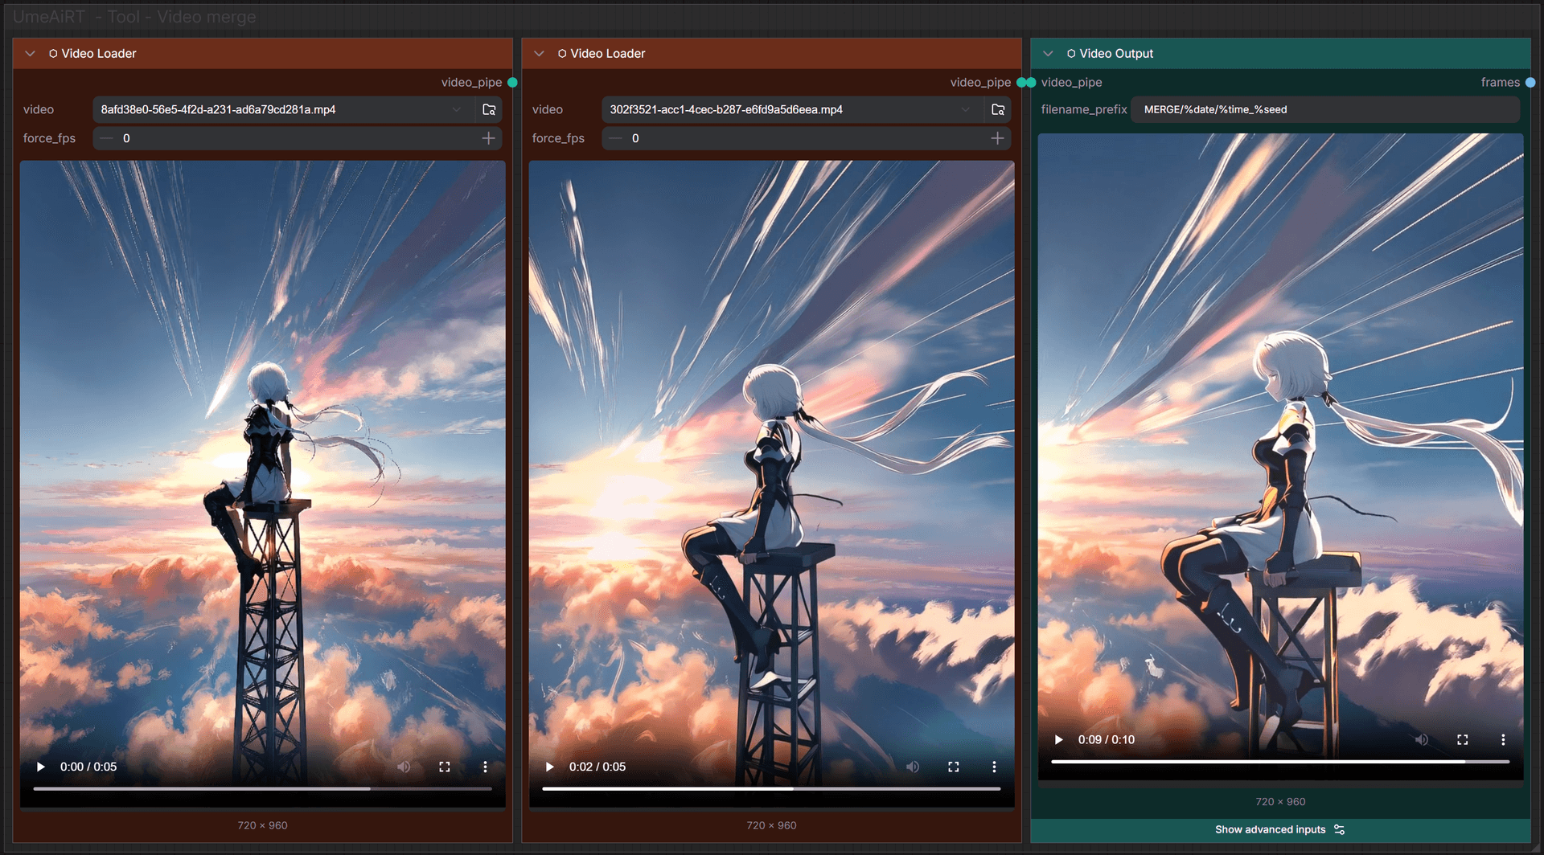
Task: Click the frames output label
Action: [x=1500, y=82]
